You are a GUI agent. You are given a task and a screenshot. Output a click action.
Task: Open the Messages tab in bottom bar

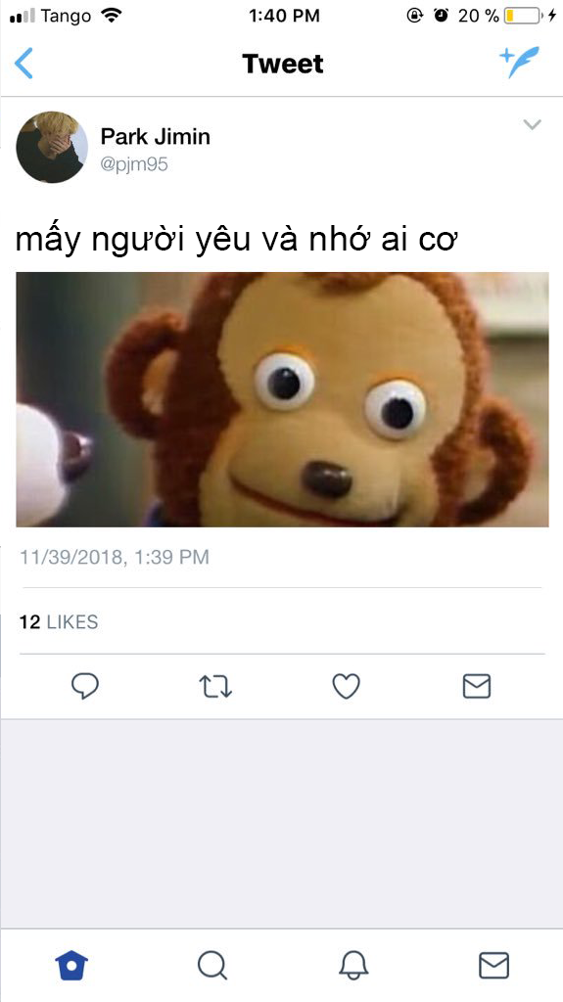point(493,965)
